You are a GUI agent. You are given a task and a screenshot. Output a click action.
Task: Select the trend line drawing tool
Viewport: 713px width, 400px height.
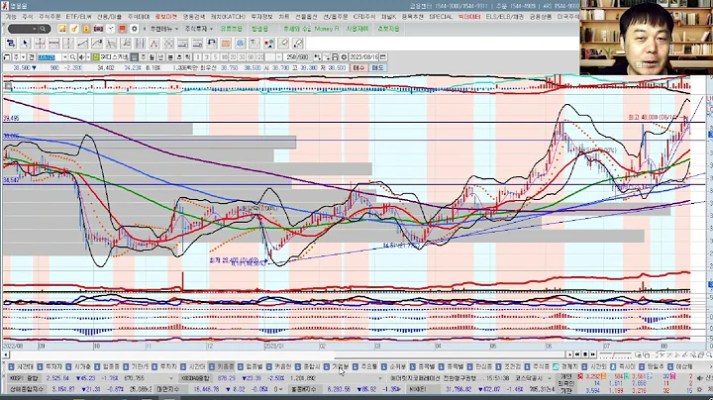82,44
